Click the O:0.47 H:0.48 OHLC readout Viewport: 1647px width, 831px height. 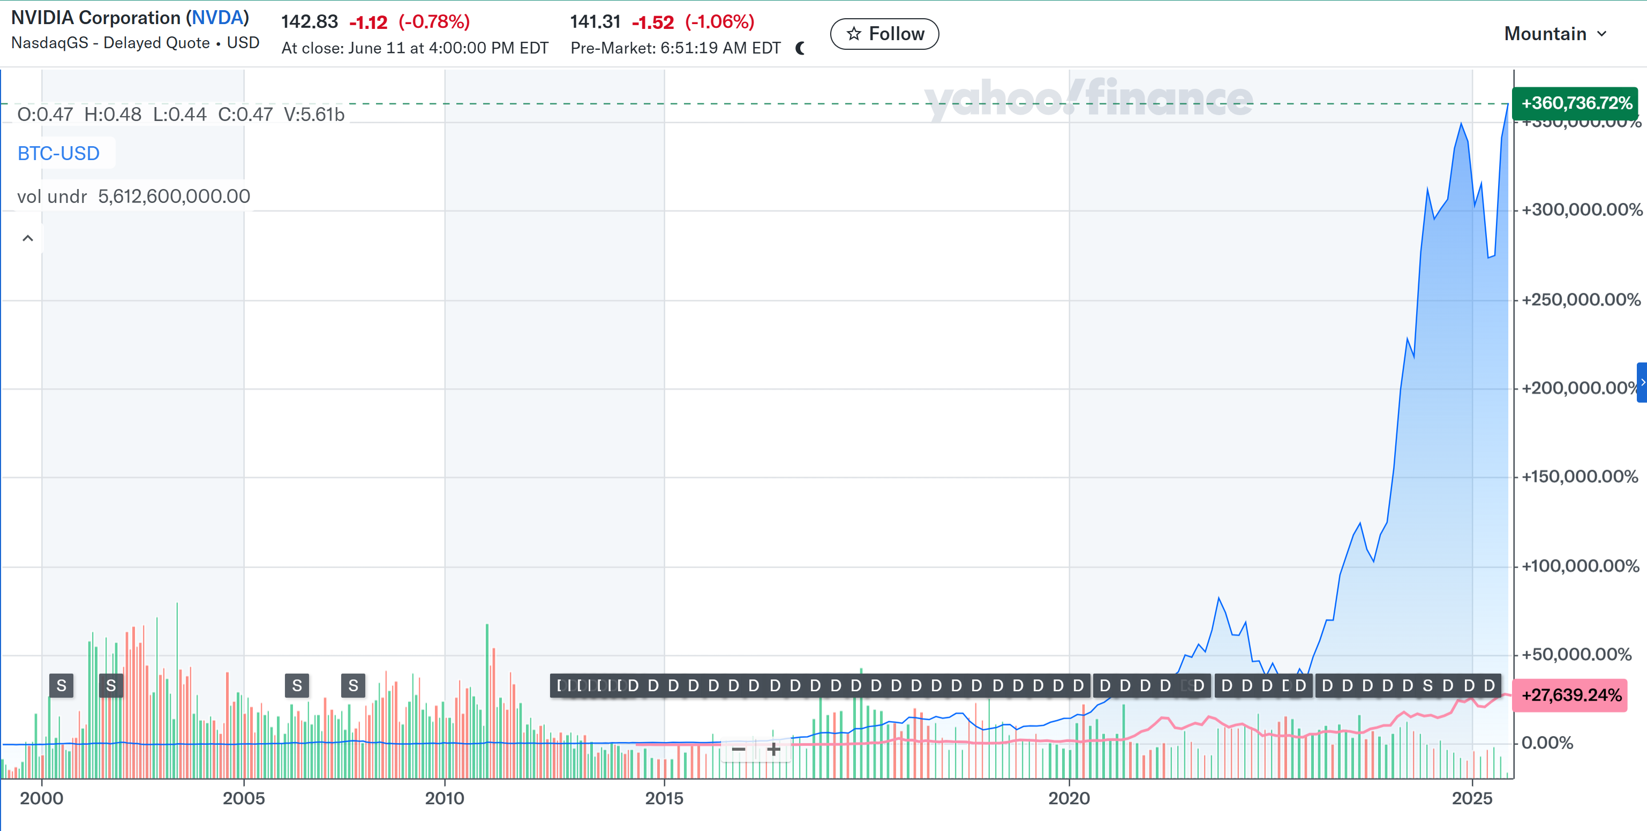pyautogui.click(x=181, y=115)
